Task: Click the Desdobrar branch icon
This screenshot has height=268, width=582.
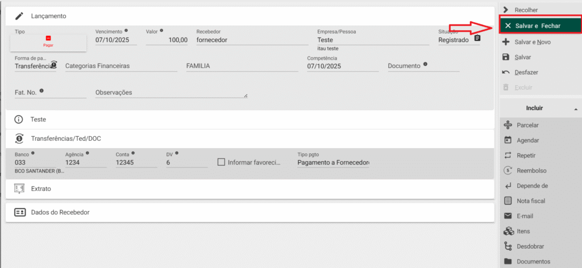Action: point(508,246)
